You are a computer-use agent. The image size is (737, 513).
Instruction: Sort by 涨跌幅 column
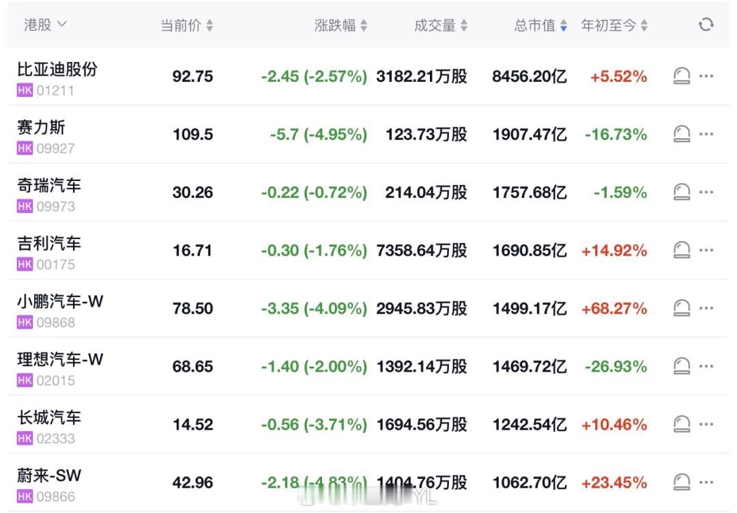(x=341, y=25)
